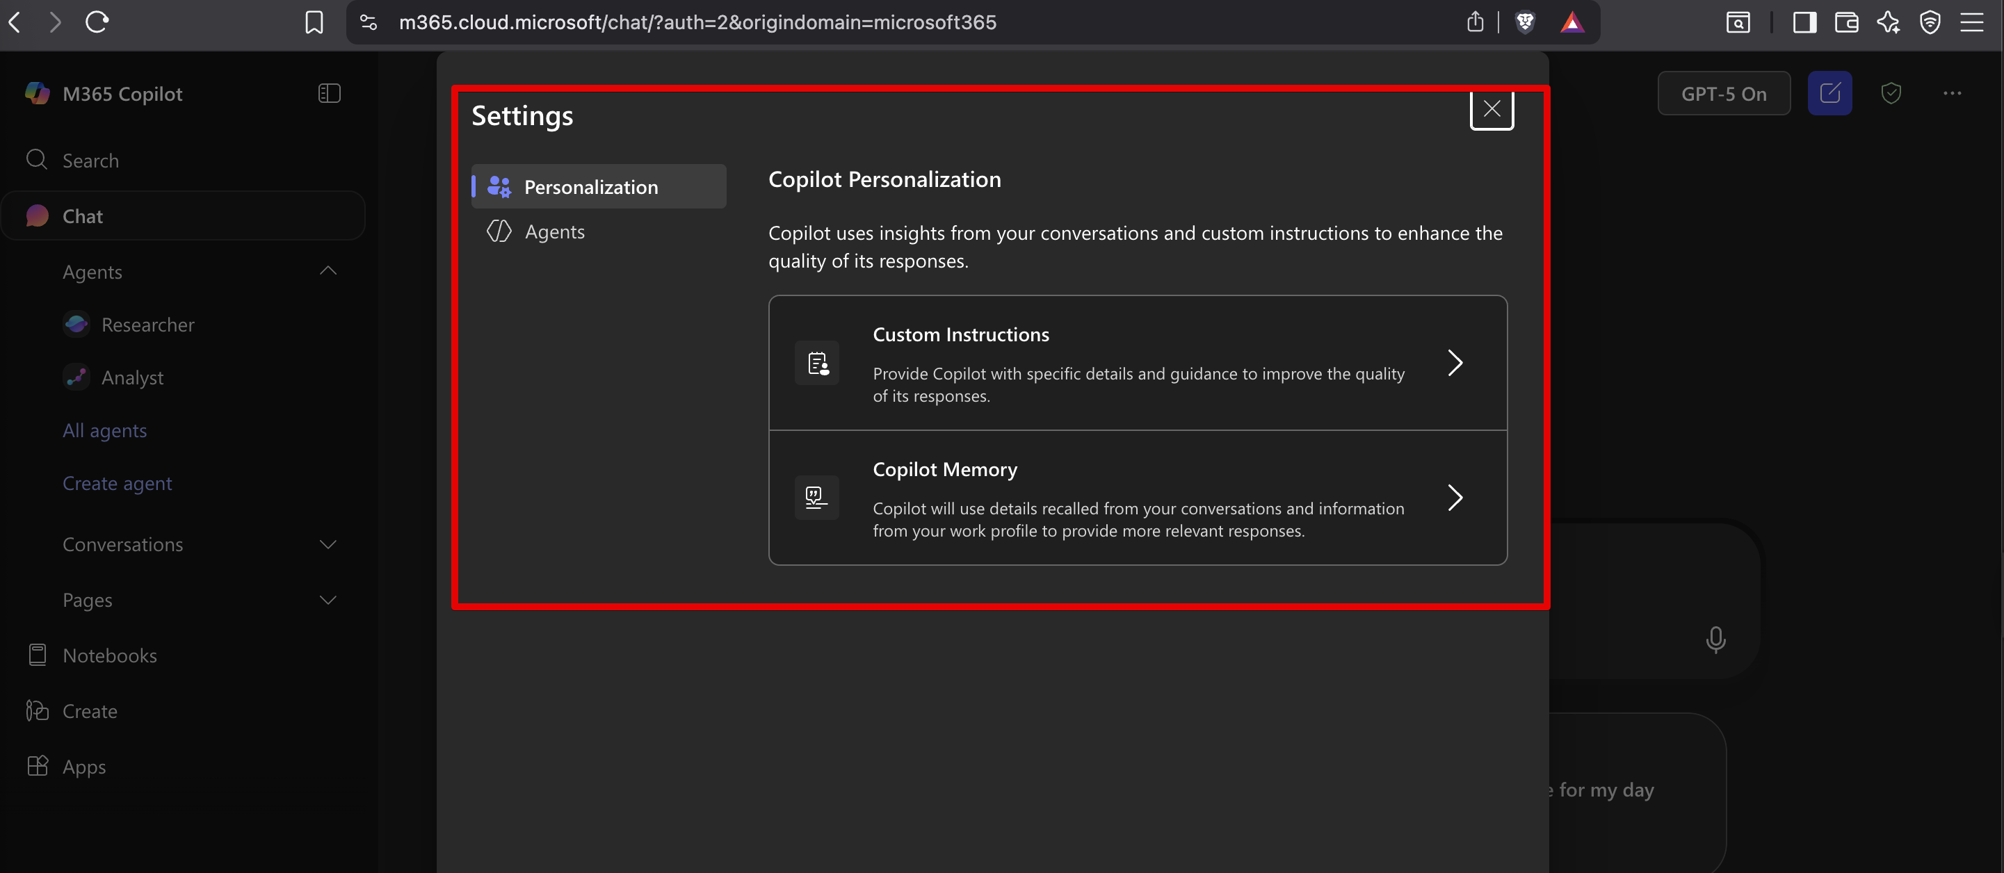The height and width of the screenshot is (873, 2004).
Task: Click the Brave shields icon in address bar
Action: click(1526, 22)
